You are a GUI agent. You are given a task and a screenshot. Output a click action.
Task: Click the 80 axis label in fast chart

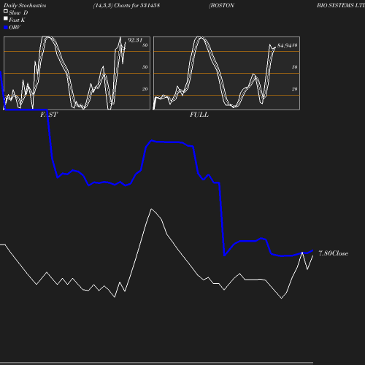click(x=145, y=45)
